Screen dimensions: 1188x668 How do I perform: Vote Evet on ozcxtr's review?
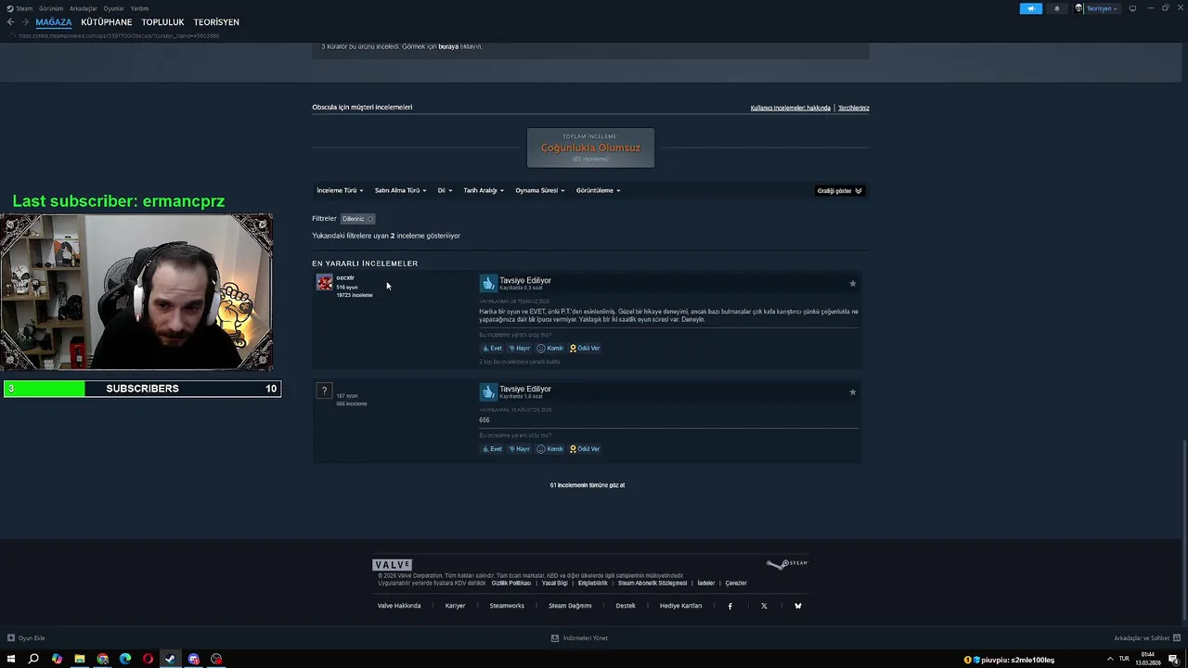point(492,348)
